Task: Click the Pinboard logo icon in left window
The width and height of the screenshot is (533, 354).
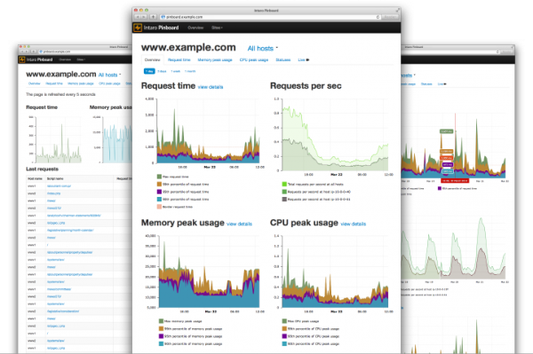Action: pyautogui.click(x=22, y=59)
